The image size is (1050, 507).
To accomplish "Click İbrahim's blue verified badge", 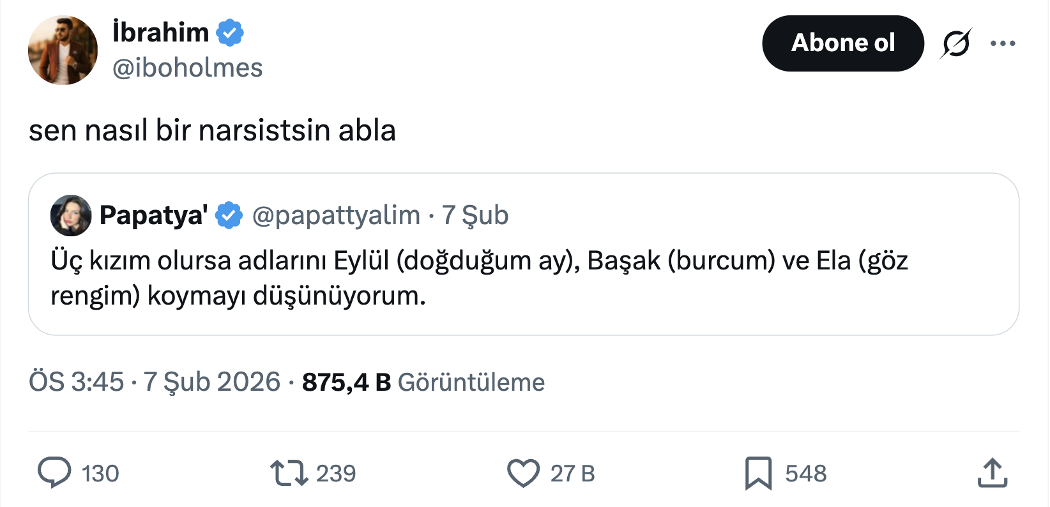I will pyautogui.click(x=230, y=33).
